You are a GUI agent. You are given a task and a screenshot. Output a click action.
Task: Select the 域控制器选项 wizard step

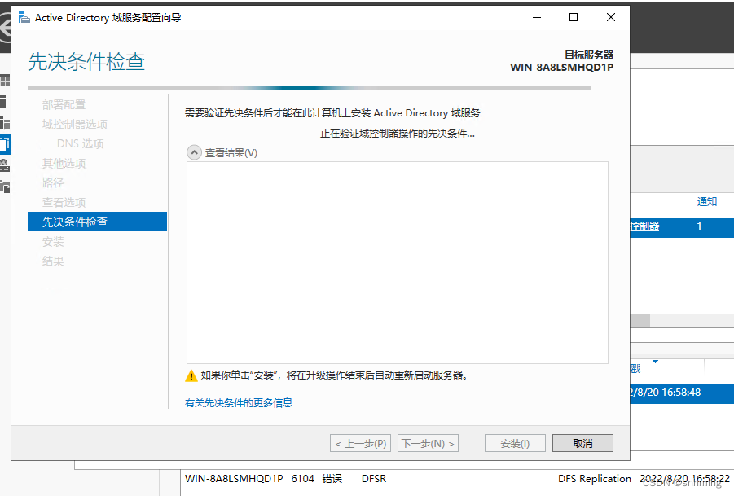74,125
